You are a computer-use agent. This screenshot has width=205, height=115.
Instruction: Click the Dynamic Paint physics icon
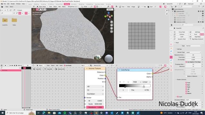click(x=175, y=39)
